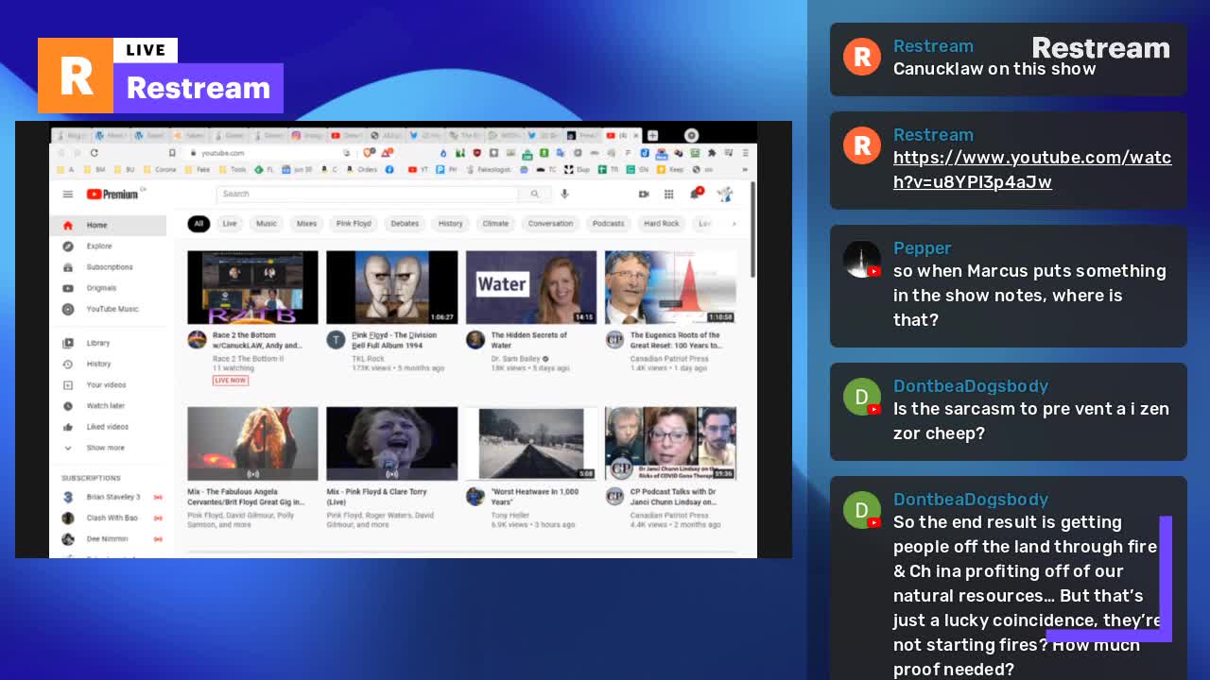Open Subscriptions in the sidebar
Image resolution: width=1210 pixels, height=680 pixels.
click(x=108, y=267)
